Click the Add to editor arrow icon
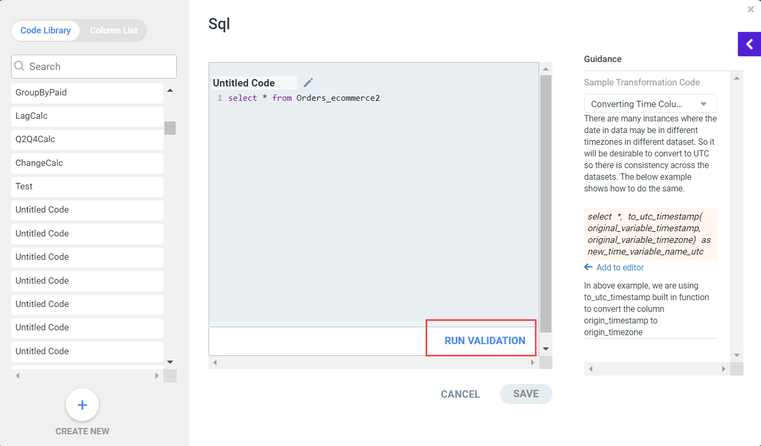 (588, 267)
